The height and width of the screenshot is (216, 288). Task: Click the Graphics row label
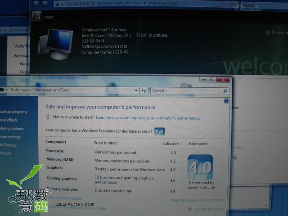(x=54, y=167)
